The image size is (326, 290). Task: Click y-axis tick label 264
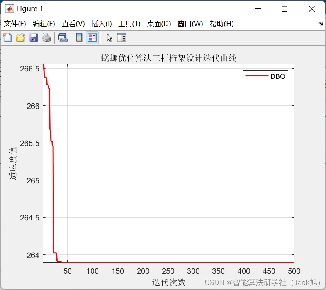33,255
